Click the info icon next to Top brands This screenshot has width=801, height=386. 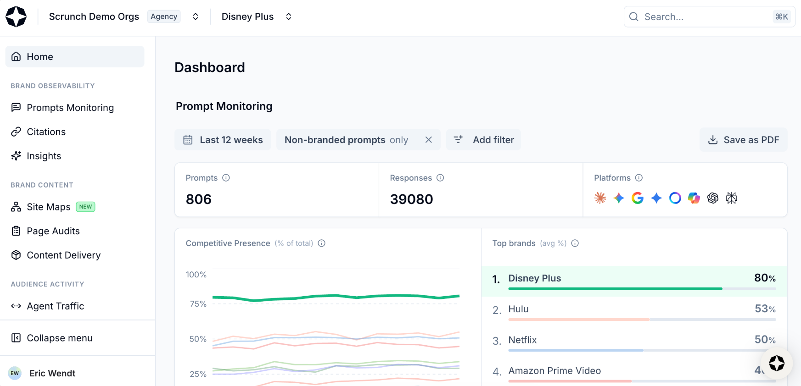(x=575, y=243)
